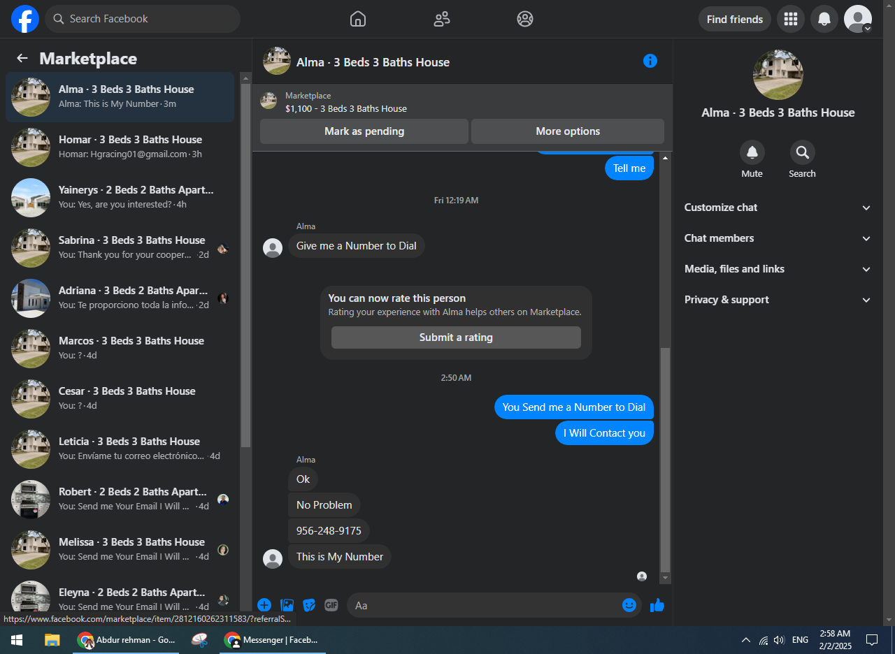Click the Facebook logo icon

25,19
